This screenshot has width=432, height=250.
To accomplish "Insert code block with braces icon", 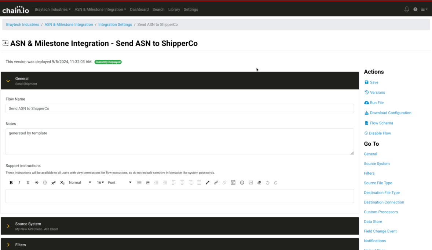I will [x=45, y=183].
